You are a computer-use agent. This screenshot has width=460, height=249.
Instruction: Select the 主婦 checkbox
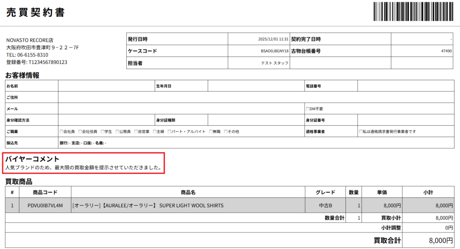155,132
